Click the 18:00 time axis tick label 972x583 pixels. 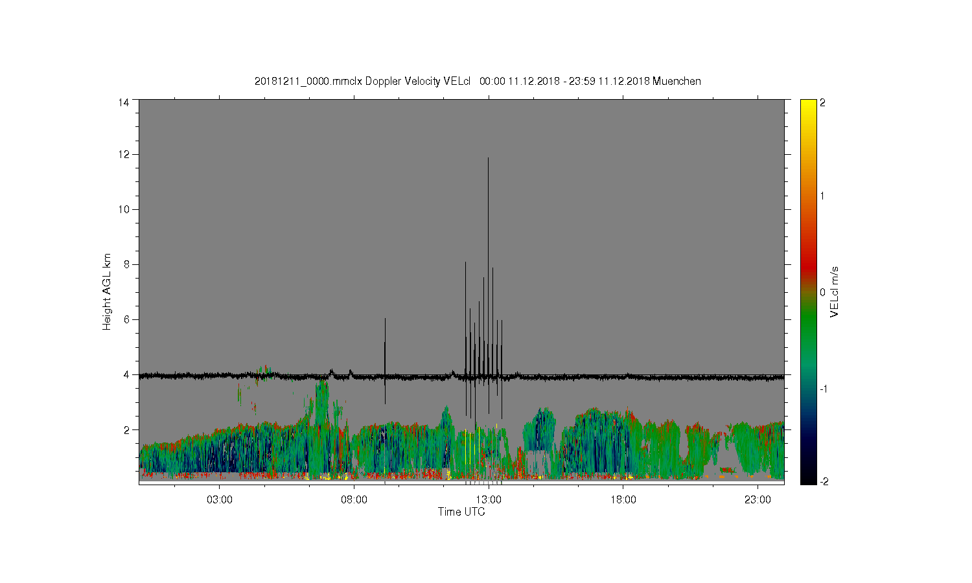623,500
